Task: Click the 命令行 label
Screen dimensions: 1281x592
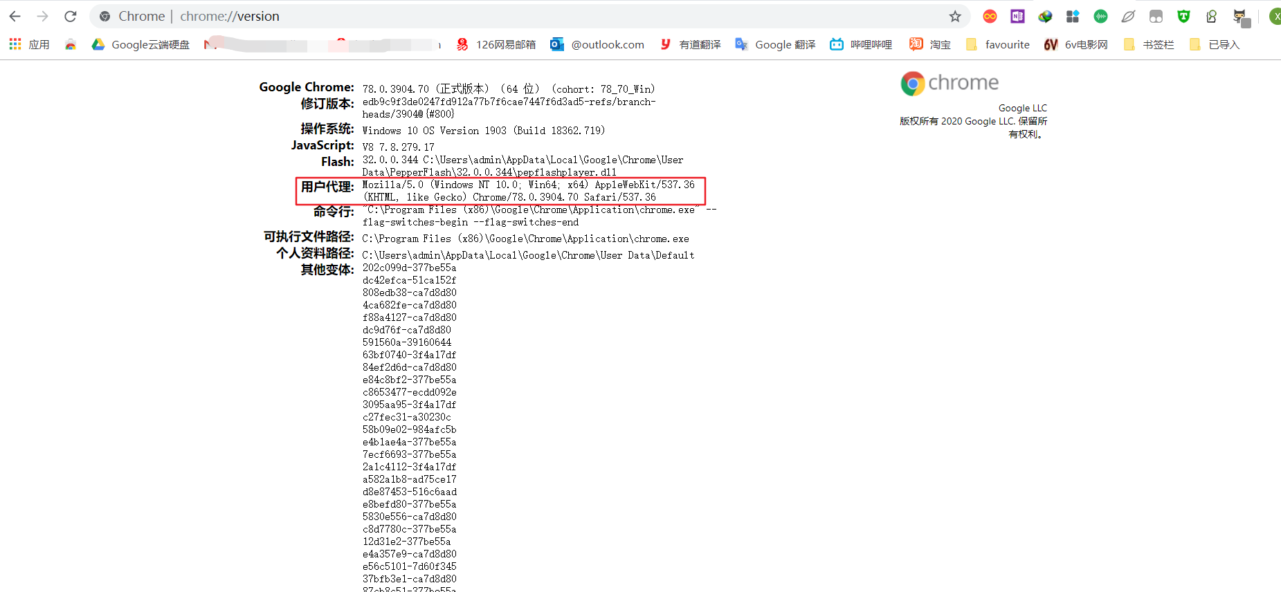Action: click(x=334, y=212)
